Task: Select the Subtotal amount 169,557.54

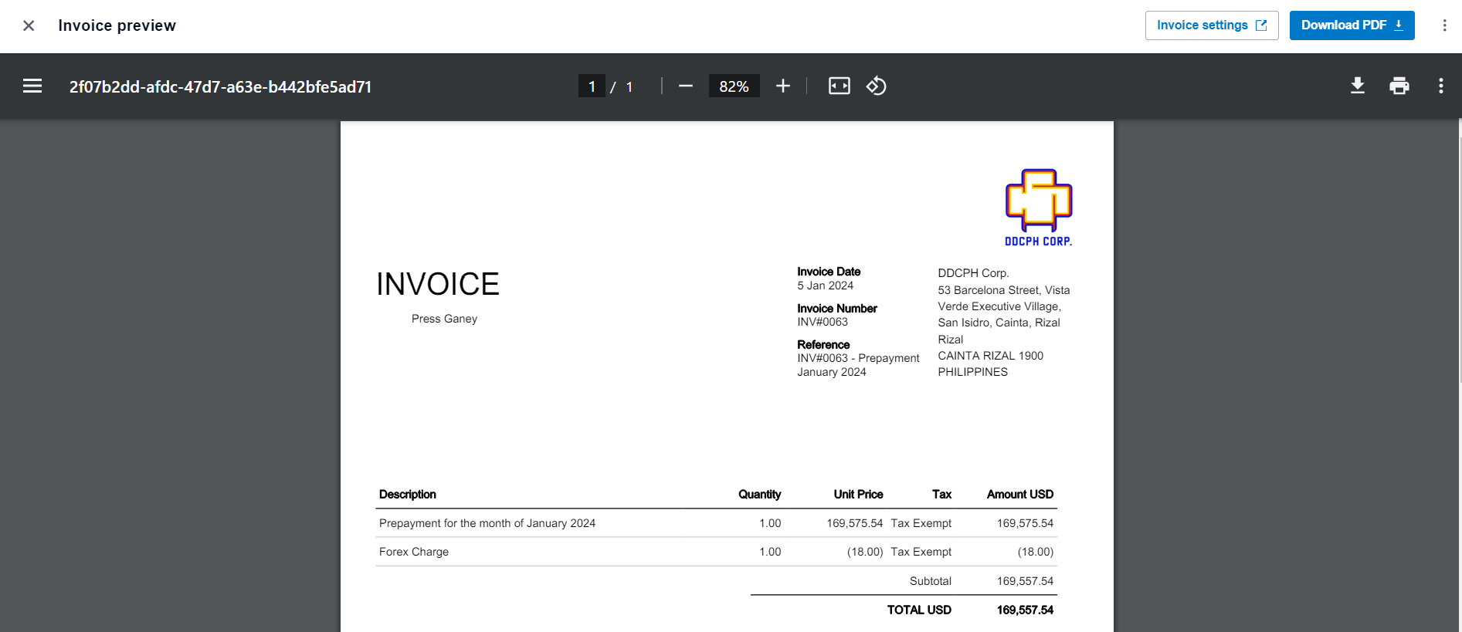Action: coord(1026,581)
